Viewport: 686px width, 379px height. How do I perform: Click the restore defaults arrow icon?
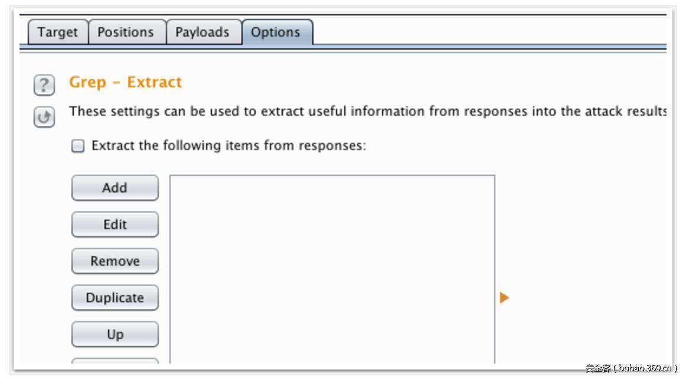point(44,117)
